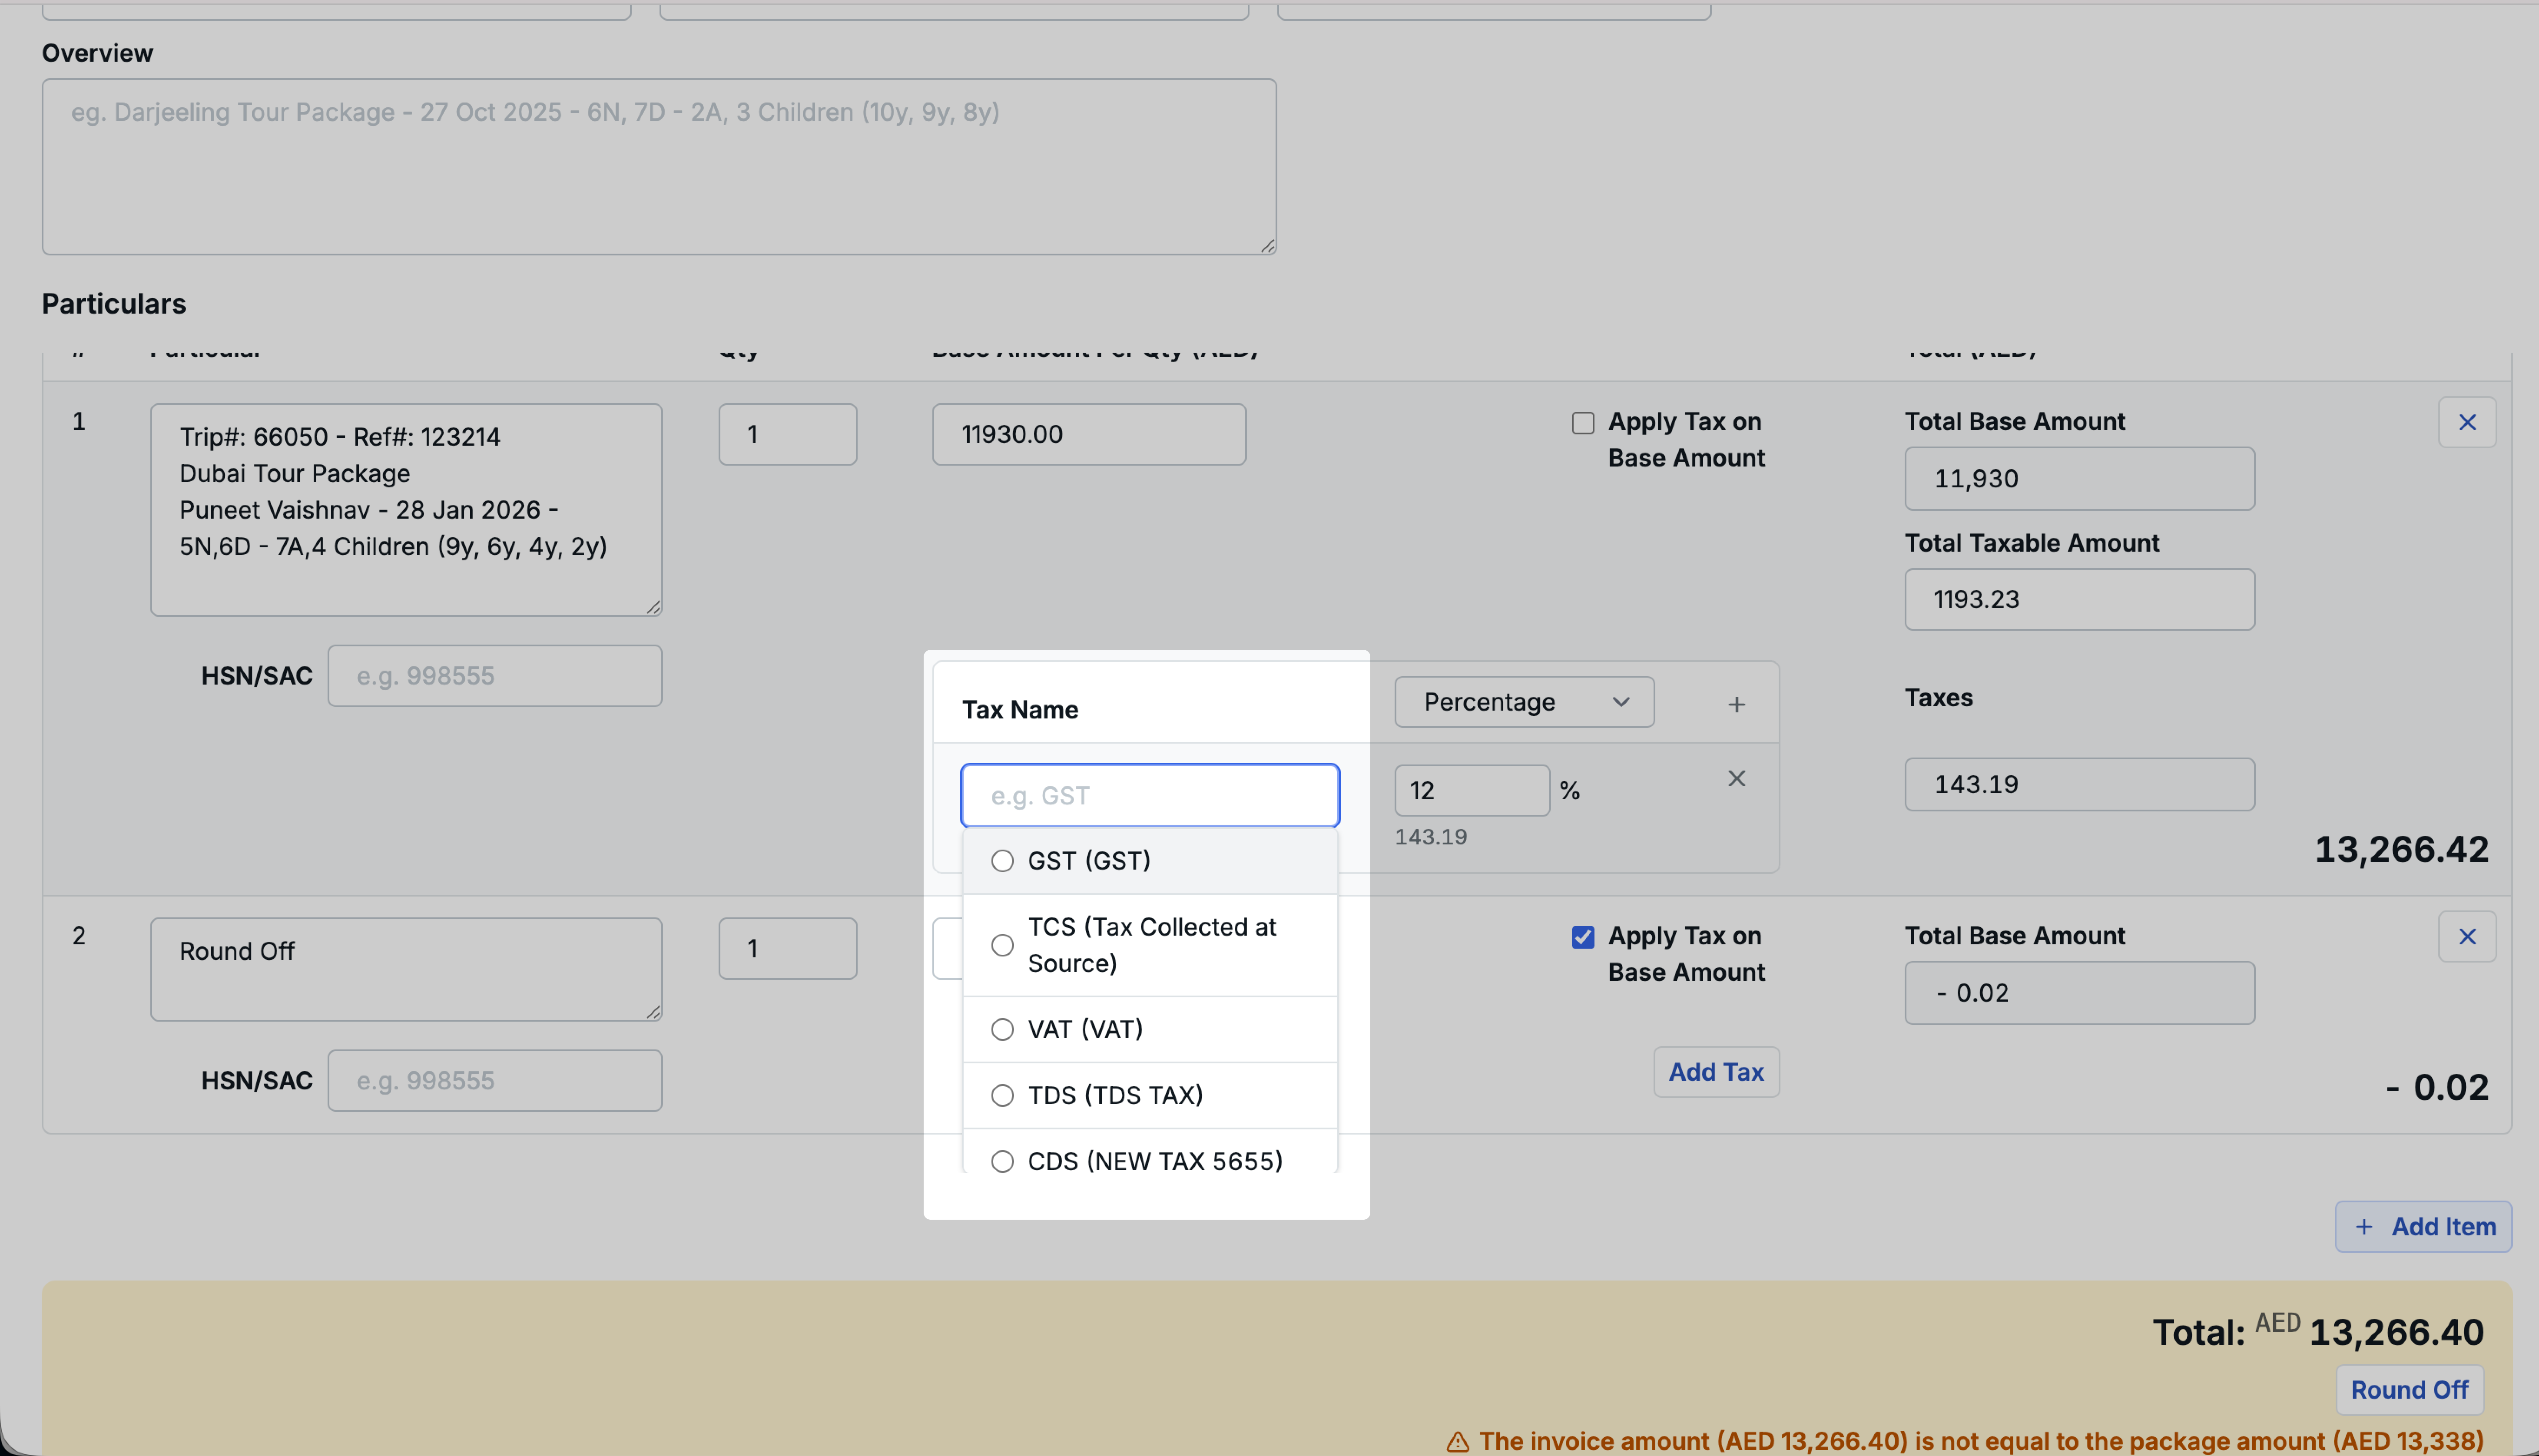2539x1456 pixels.
Task: Click the Tax Name search field
Action: click(1148, 794)
